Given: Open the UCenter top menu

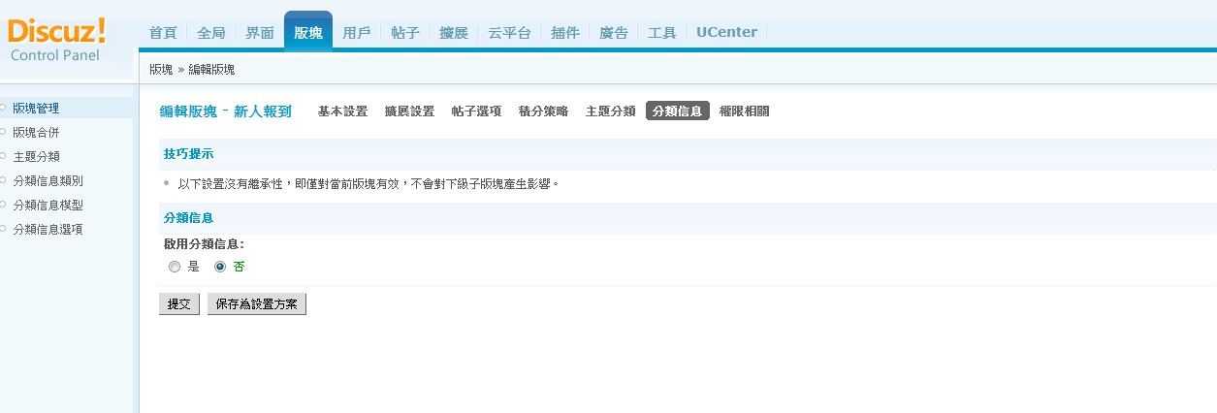Looking at the screenshot, I should [727, 32].
